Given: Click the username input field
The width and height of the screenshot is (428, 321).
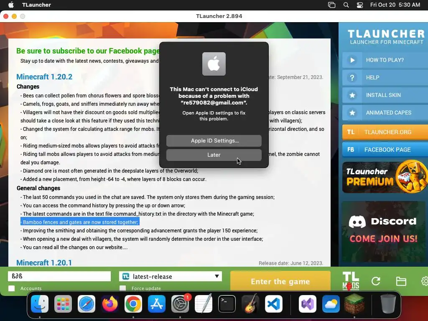Looking at the screenshot, I should click(59, 276).
